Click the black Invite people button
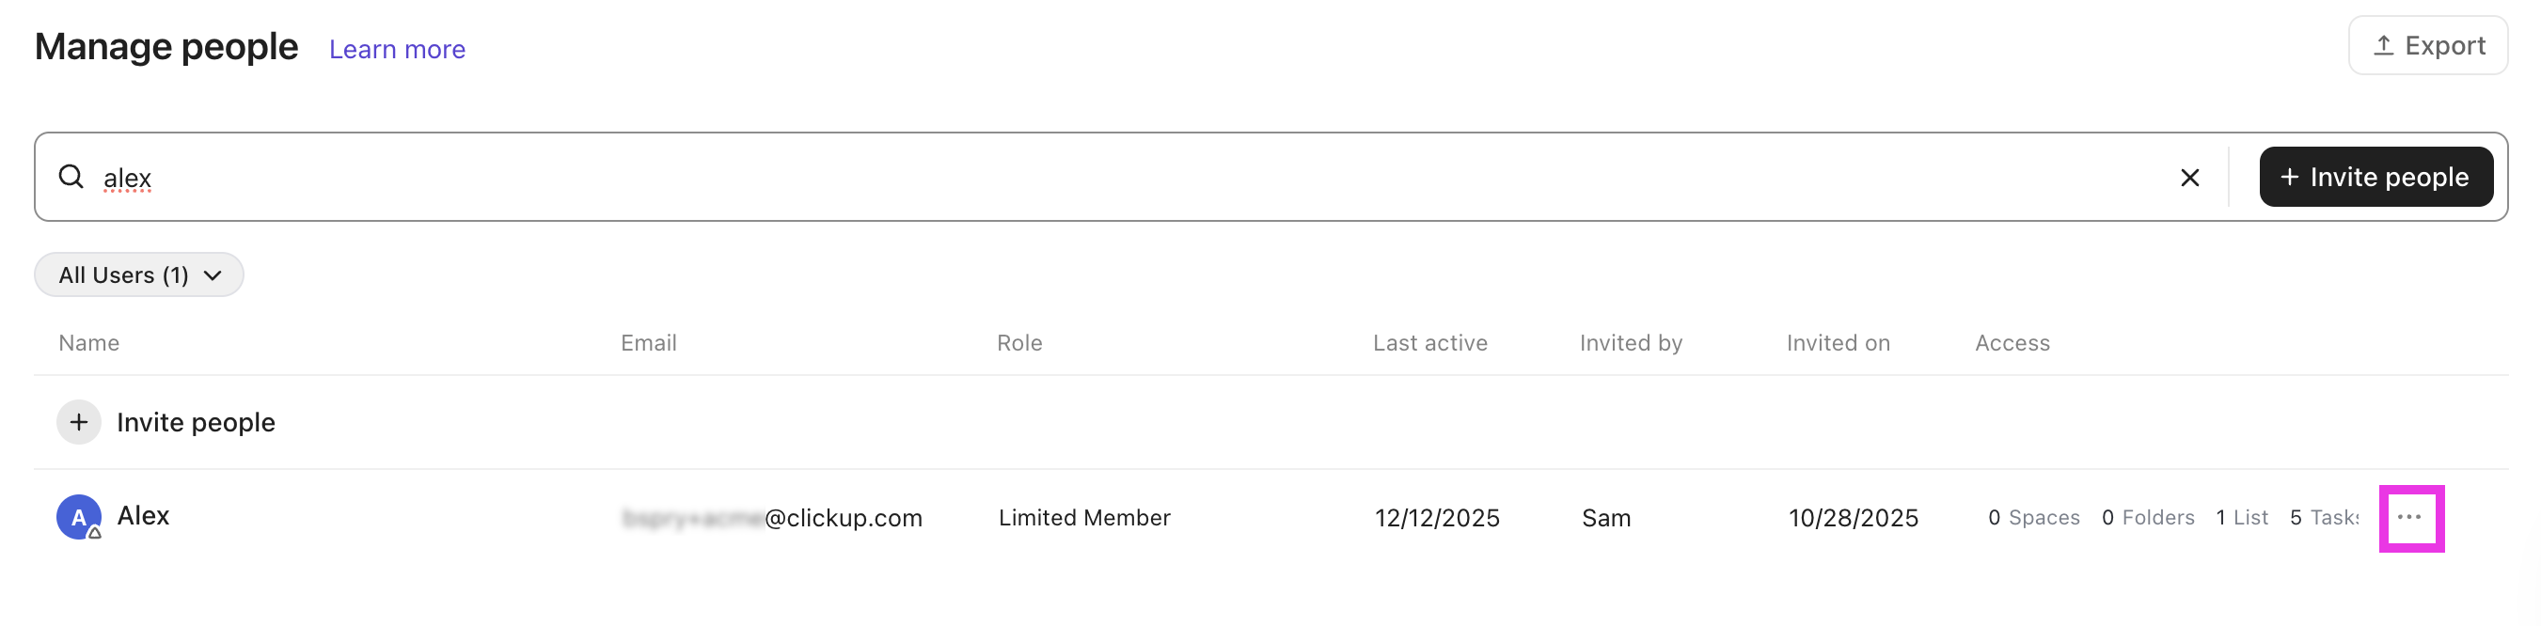 (x=2375, y=177)
